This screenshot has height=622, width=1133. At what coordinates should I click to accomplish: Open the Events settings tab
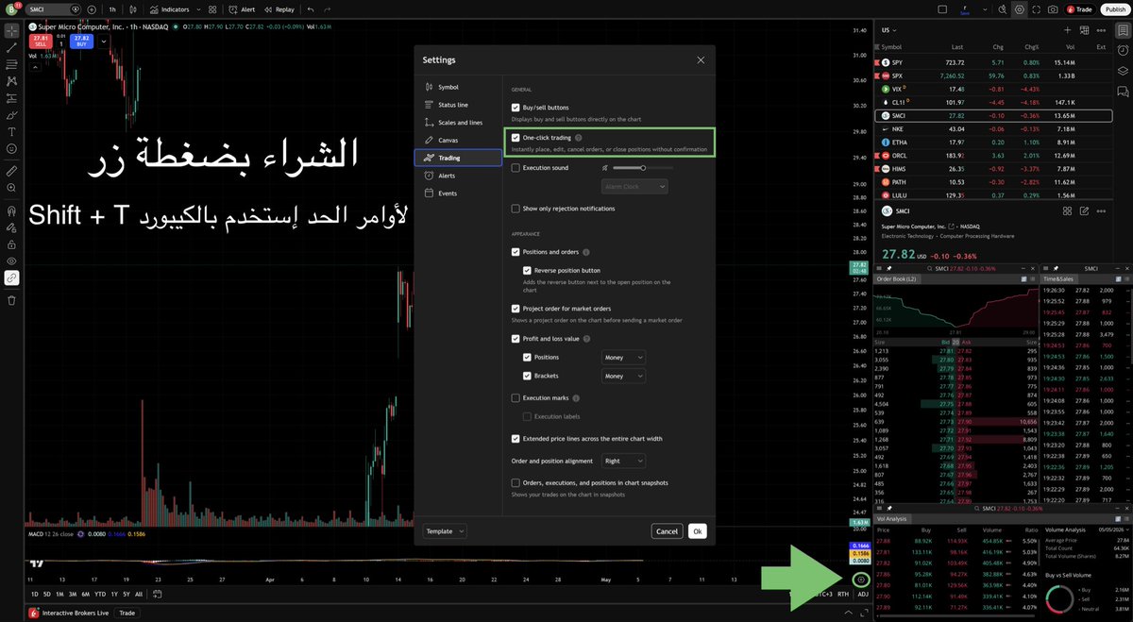tap(458, 193)
